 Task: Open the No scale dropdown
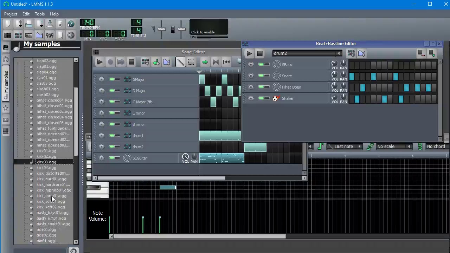393,147
